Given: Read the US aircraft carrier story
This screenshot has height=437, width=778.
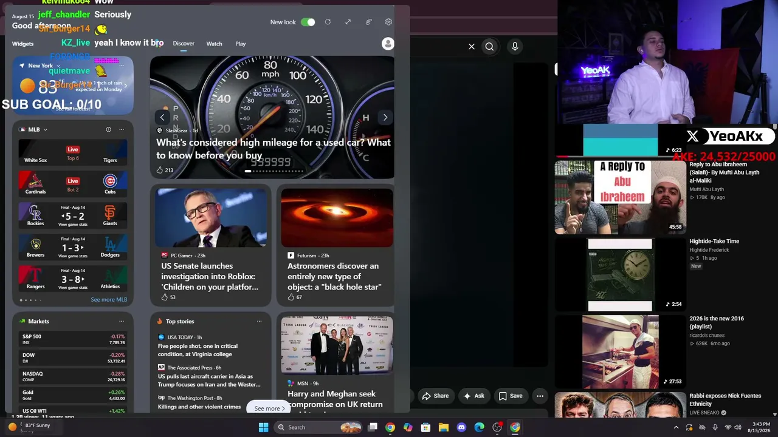Looking at the screenshot, I should (209, 381).
